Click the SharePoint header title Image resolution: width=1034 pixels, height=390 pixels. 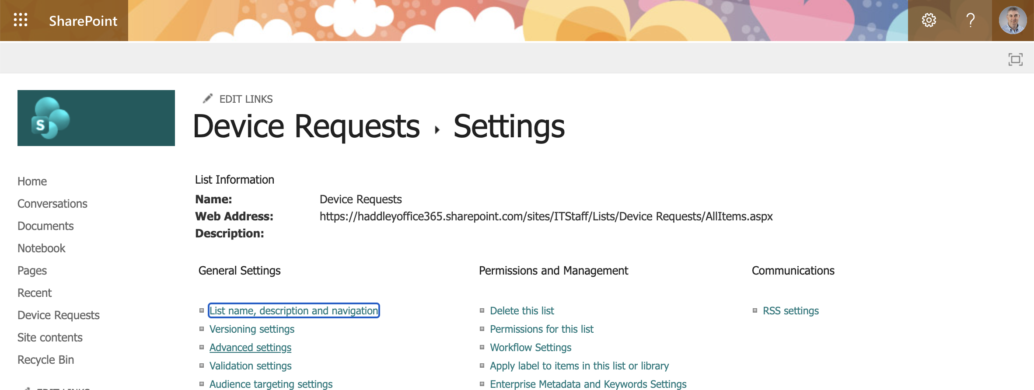coord(83,21)
